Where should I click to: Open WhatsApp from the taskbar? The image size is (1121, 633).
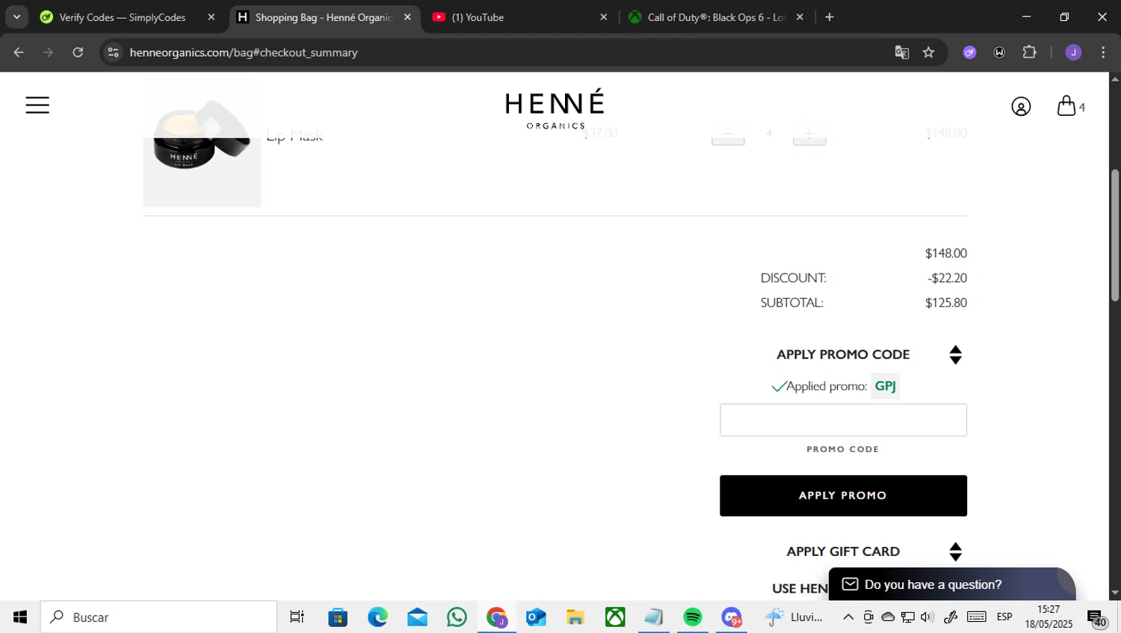tap(457, 617)
